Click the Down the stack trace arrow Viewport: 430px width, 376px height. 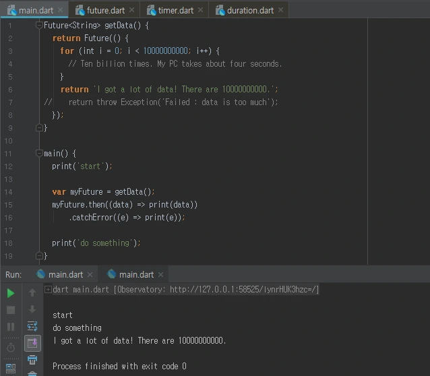(x=32, y=309)
